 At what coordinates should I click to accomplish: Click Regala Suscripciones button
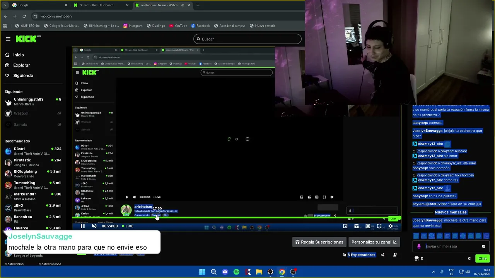[319, 242]
